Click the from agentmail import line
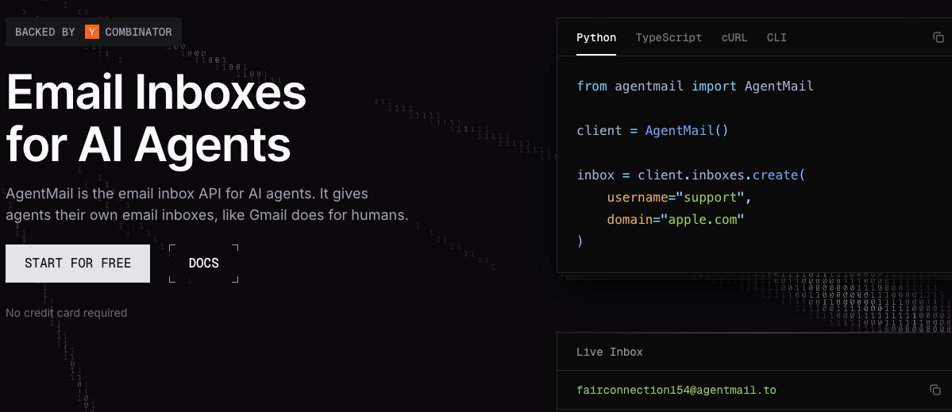This screenshot has height=412, width=952. coord(695,86)
